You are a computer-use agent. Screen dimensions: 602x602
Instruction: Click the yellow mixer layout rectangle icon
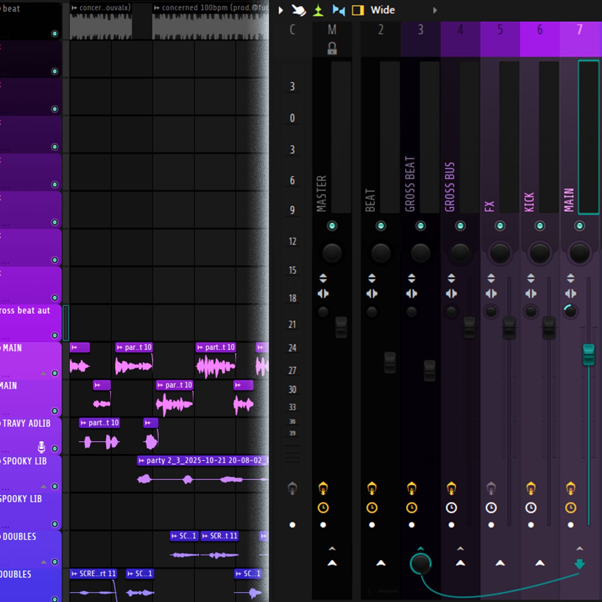(358, 10)
